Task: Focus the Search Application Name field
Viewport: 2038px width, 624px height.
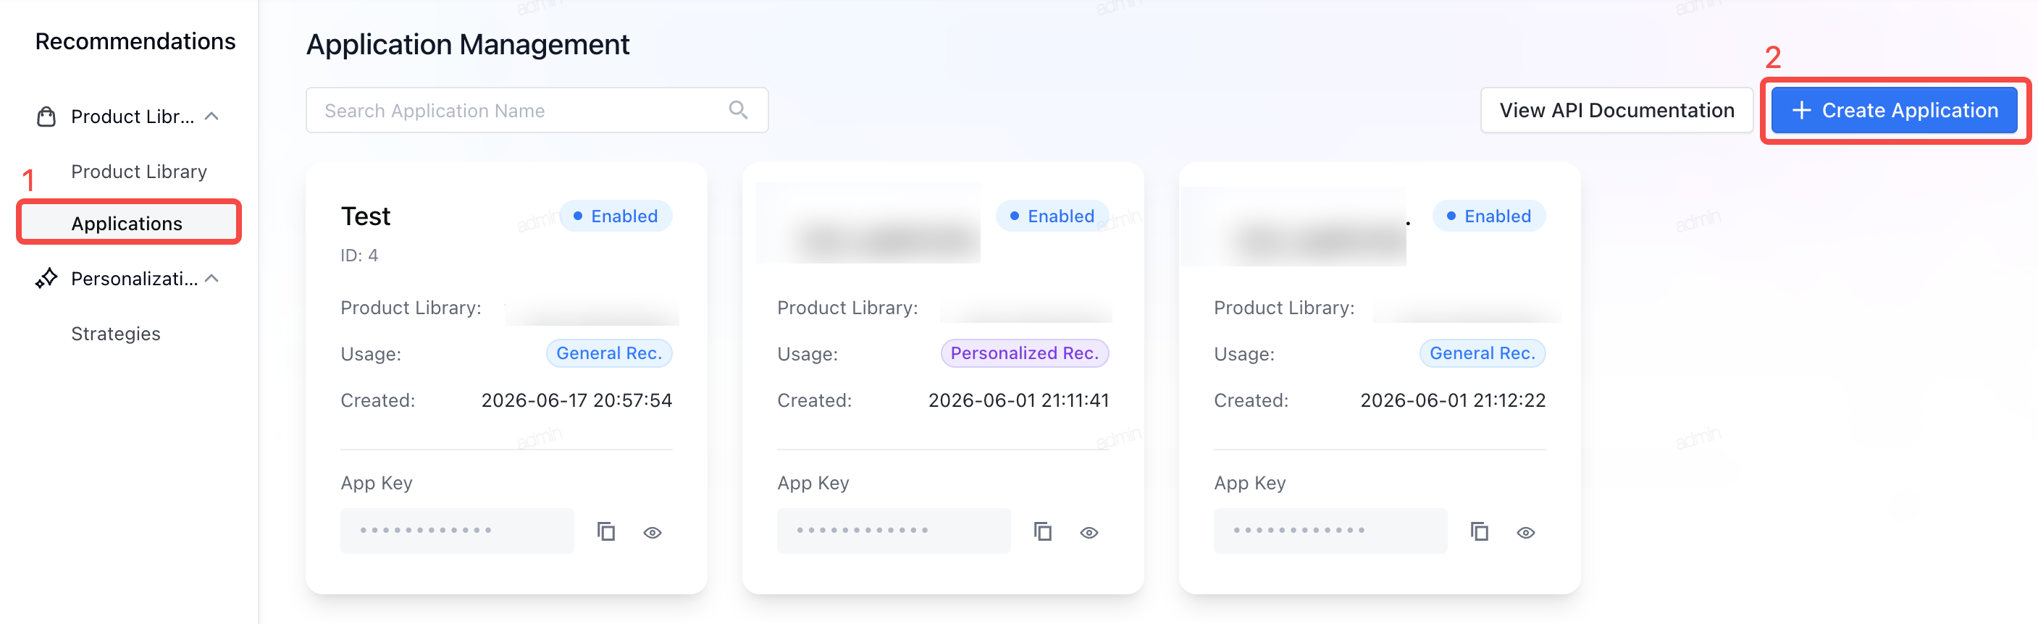Action: (x=537, y=110)
